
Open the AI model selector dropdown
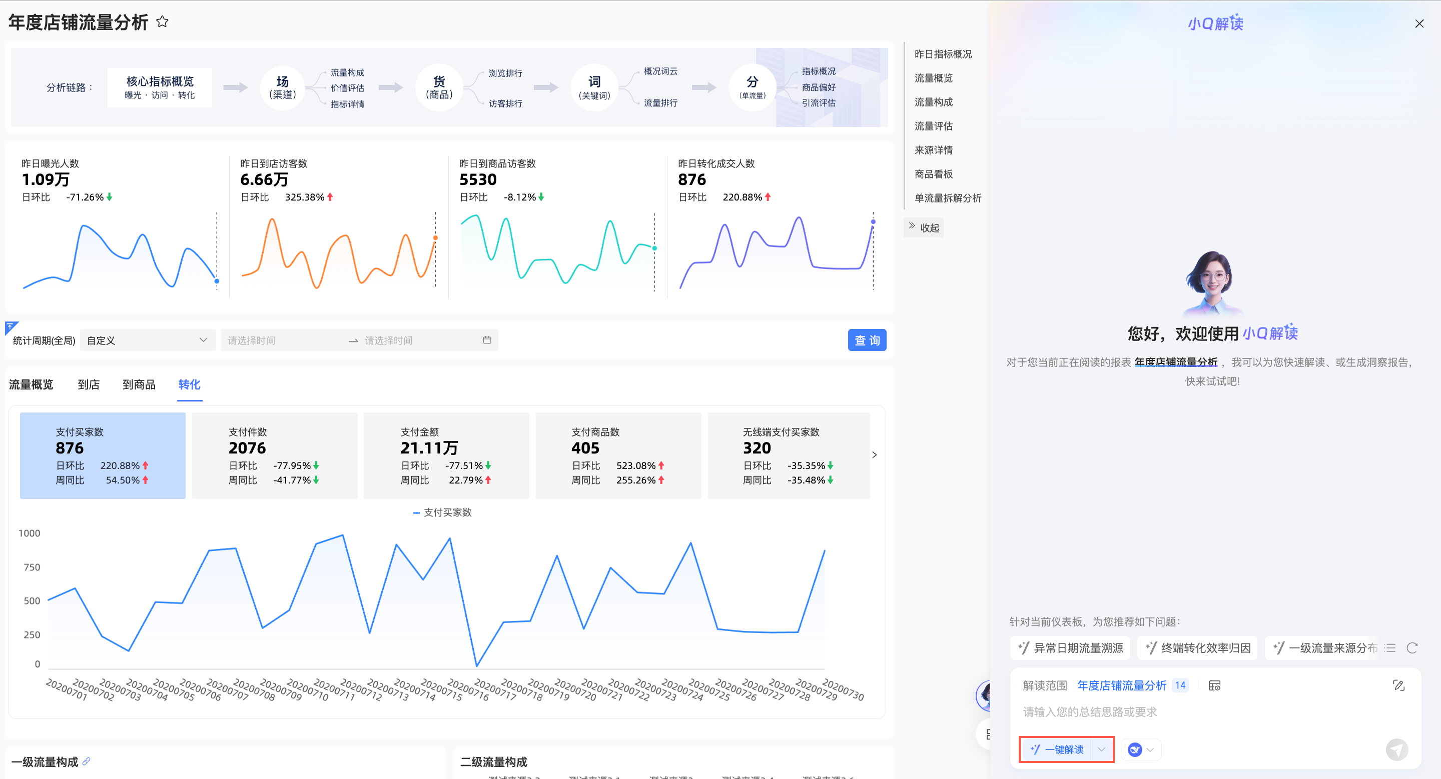pyautogui.click(x=1141, y=749)
